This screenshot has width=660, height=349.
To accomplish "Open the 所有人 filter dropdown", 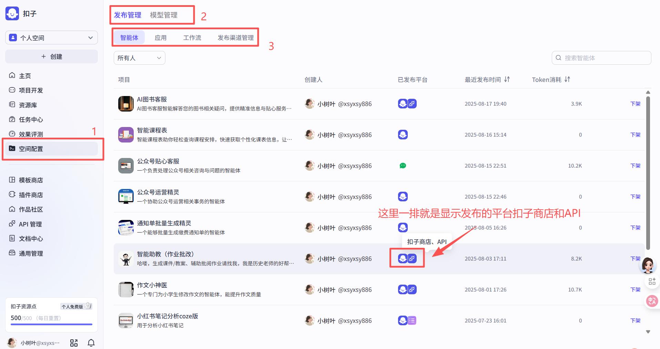I will [139, 57].
